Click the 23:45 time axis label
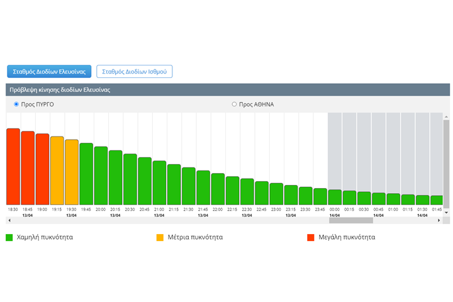The image size is (453, 302). coord(320,210)
